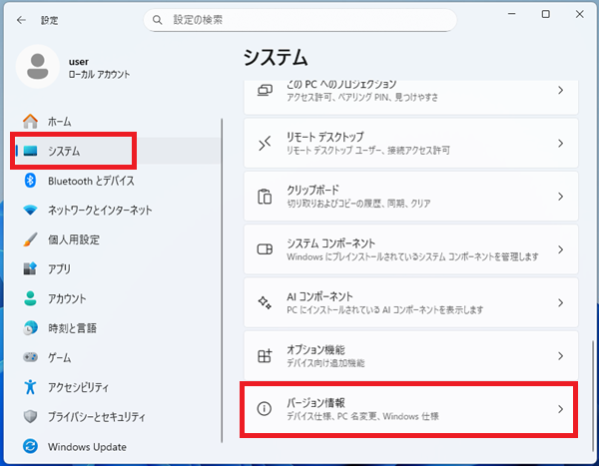This screenshot has width=599, height=466.
Task: Open バージョン情報 via its chevron
Action: (560, 409)
